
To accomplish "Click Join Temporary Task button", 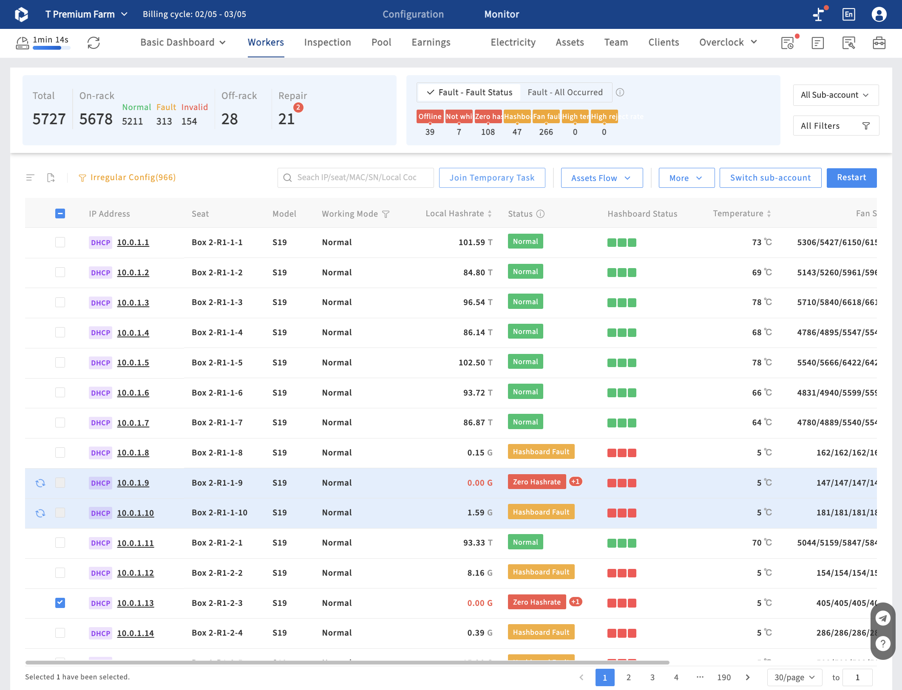I will (492, 178).
